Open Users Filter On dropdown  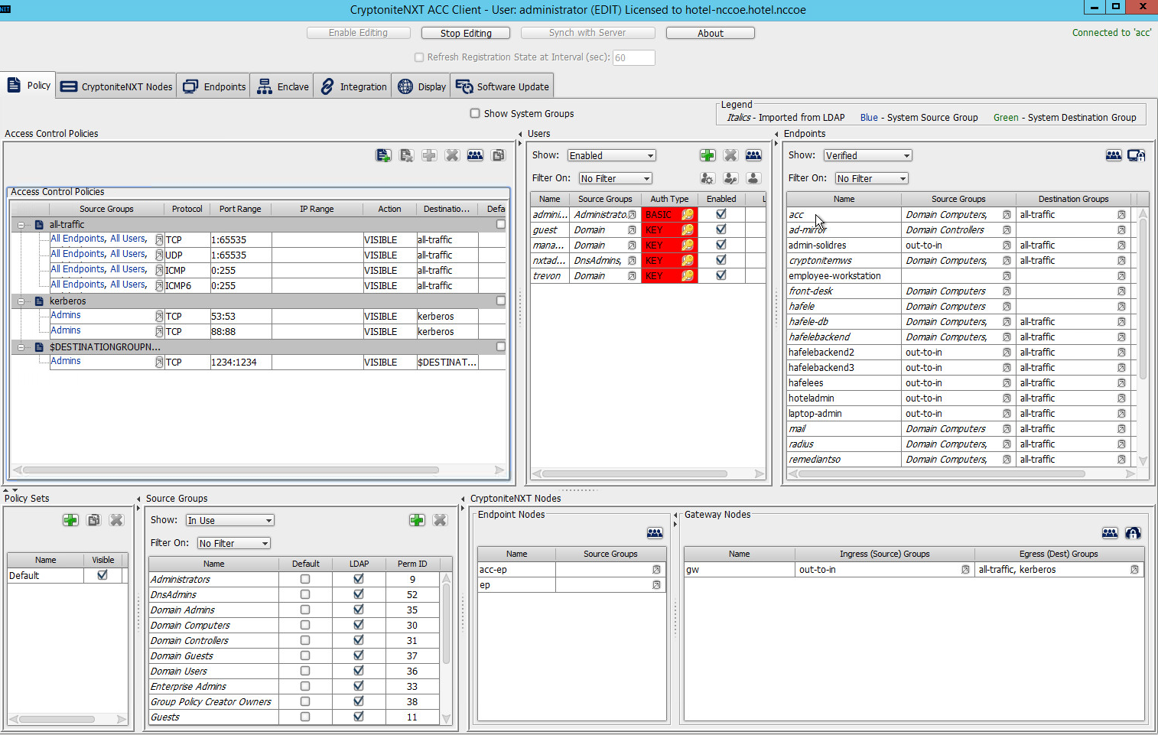(x=616, y=178)
